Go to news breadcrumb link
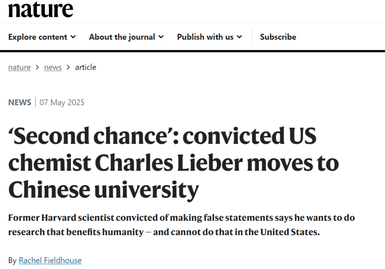385x269 pixels. click(x=53, y=67)
